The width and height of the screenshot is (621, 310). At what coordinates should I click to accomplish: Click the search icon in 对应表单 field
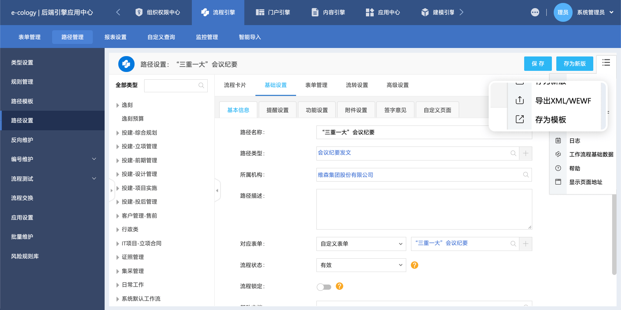[513, 244]
